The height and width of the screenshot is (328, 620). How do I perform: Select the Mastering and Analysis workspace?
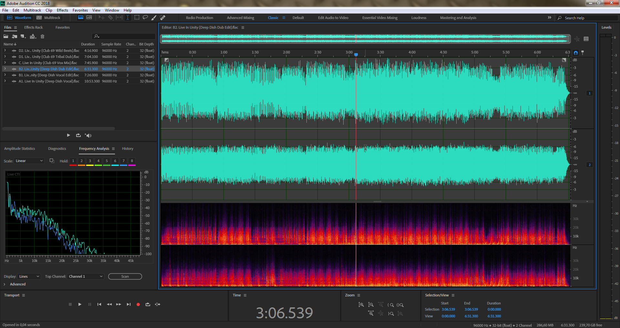click(458, 18)
